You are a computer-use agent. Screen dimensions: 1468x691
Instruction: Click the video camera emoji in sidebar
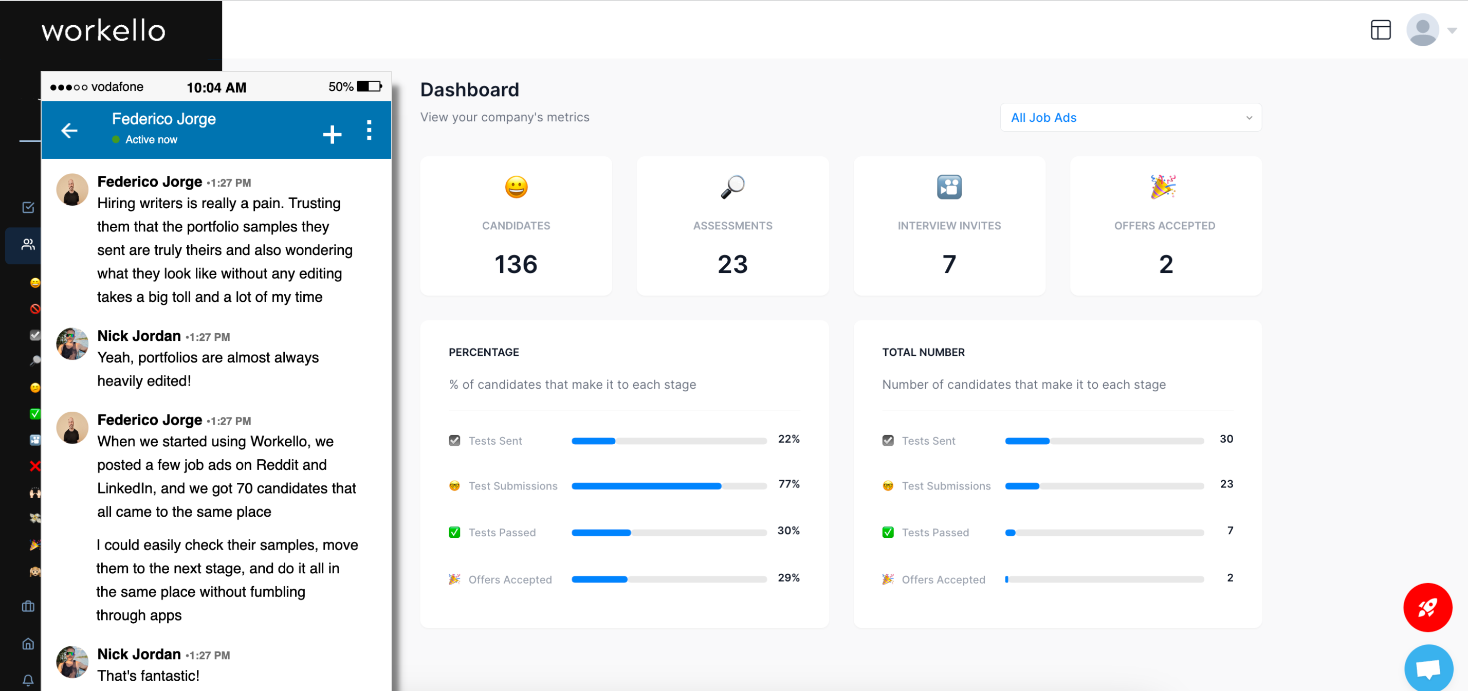coord(35,440)
